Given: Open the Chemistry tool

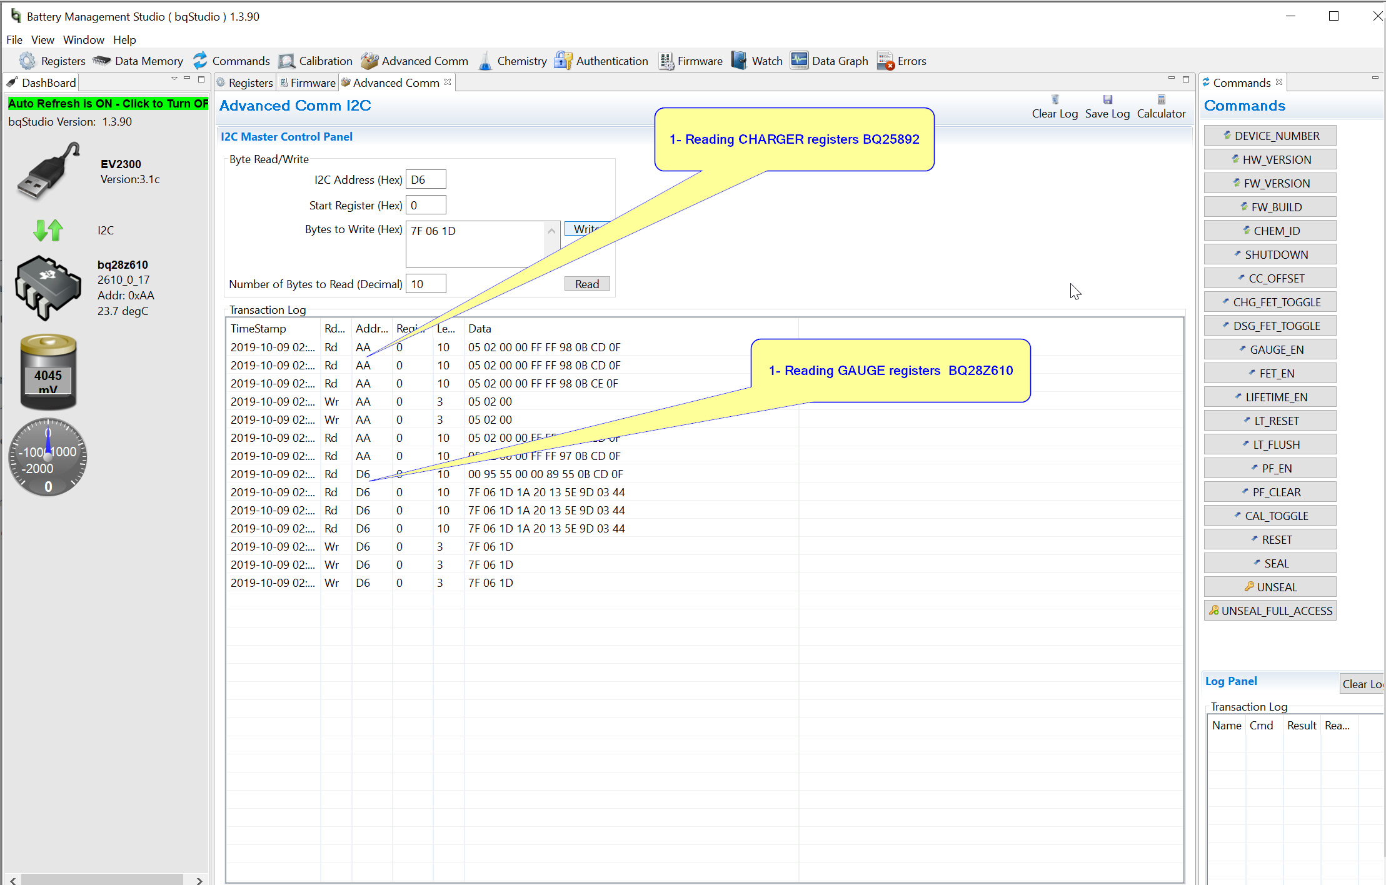Looking at the screenshot, I should tap(513, 61).
